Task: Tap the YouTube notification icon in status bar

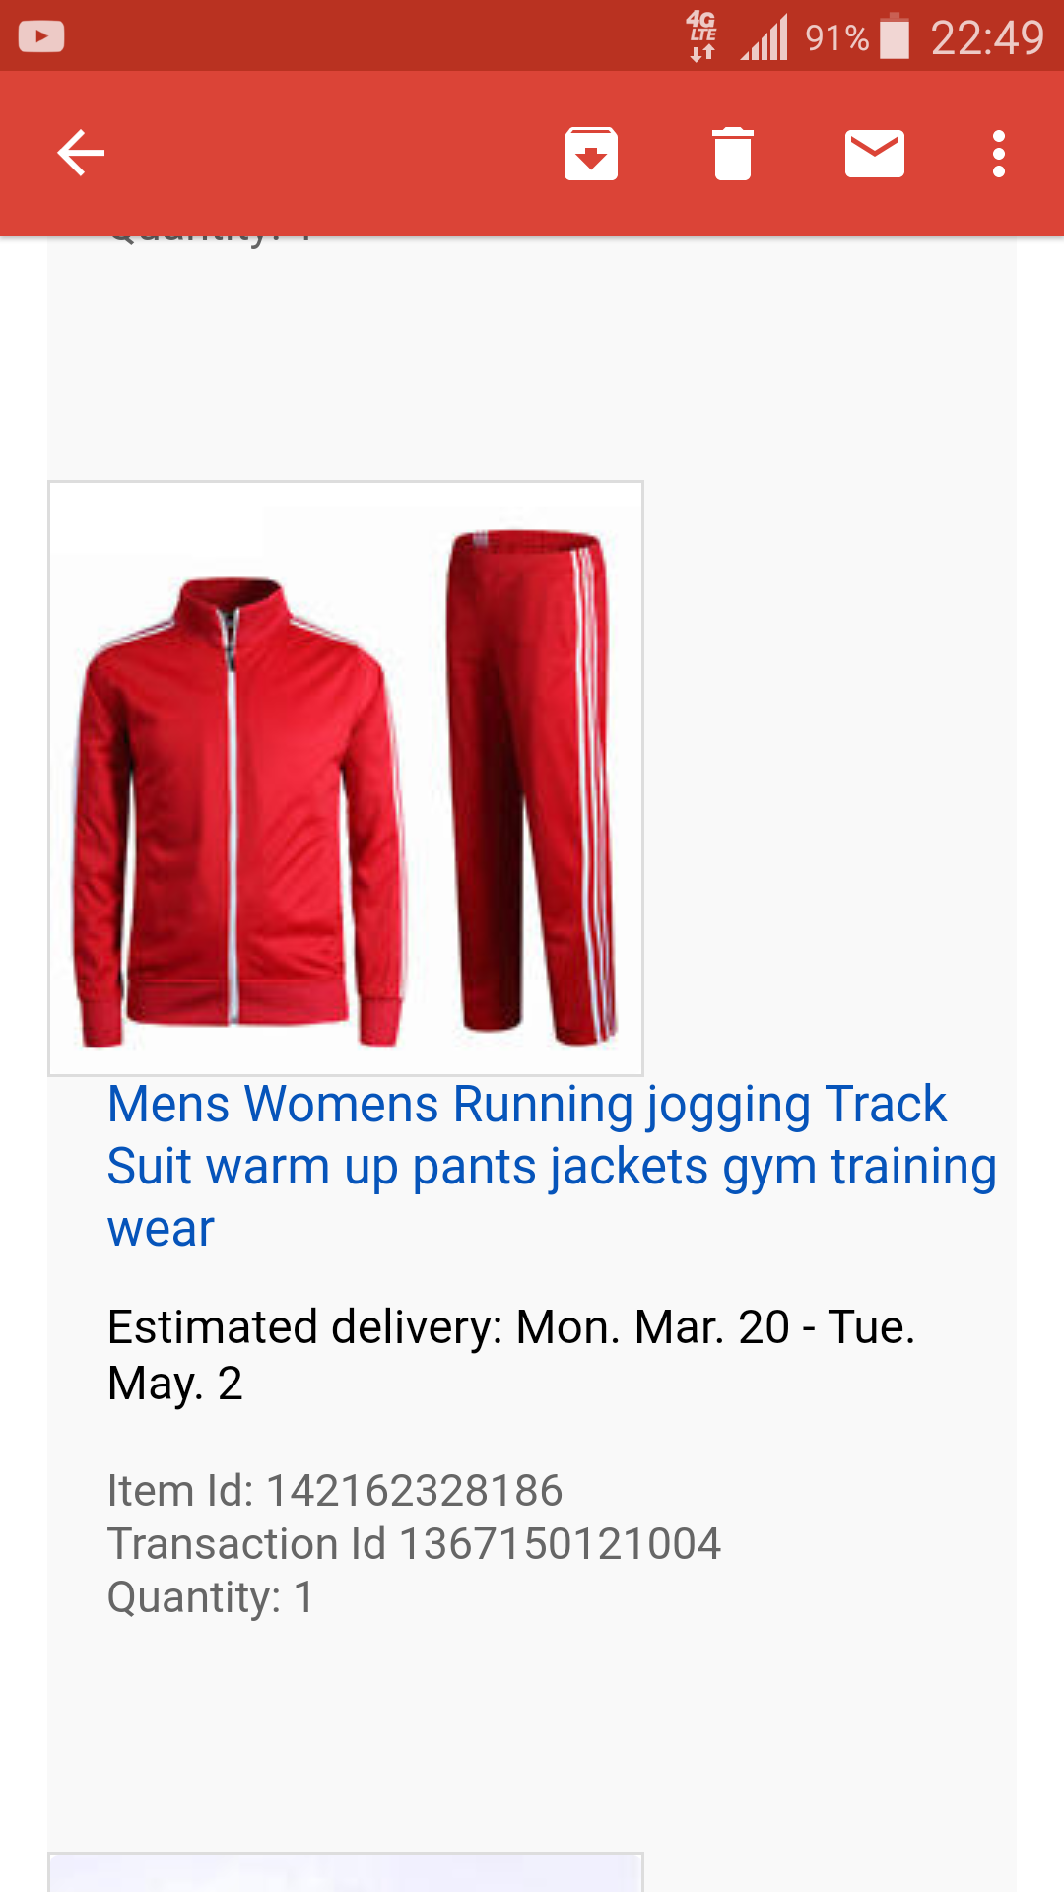Action: point(41,37)
